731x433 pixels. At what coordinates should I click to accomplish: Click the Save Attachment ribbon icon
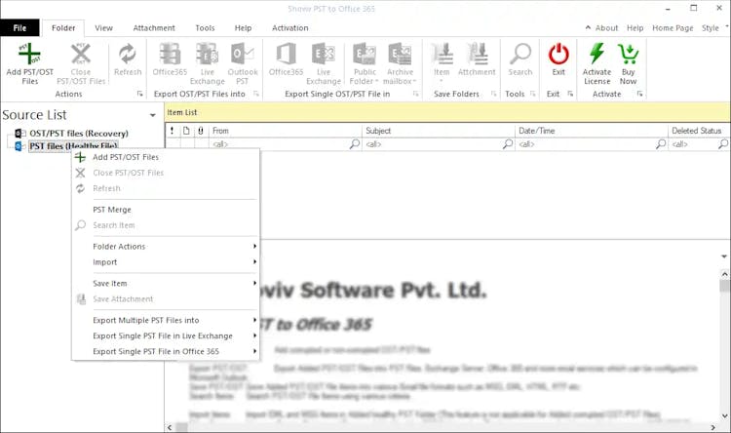pos(477,54)
